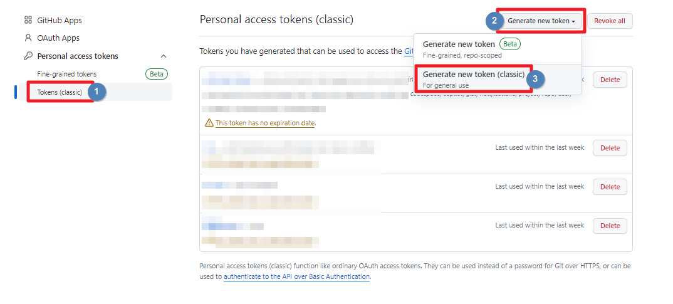Go to Fine-grained tokens page
This screenshot has width=673, height=304.
67,74
